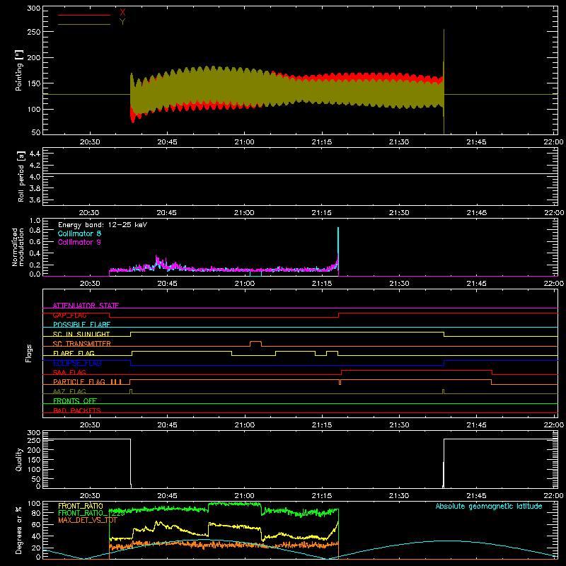Select the SC_IN_SUNLIGHT flag label

(x=81, y=334)
